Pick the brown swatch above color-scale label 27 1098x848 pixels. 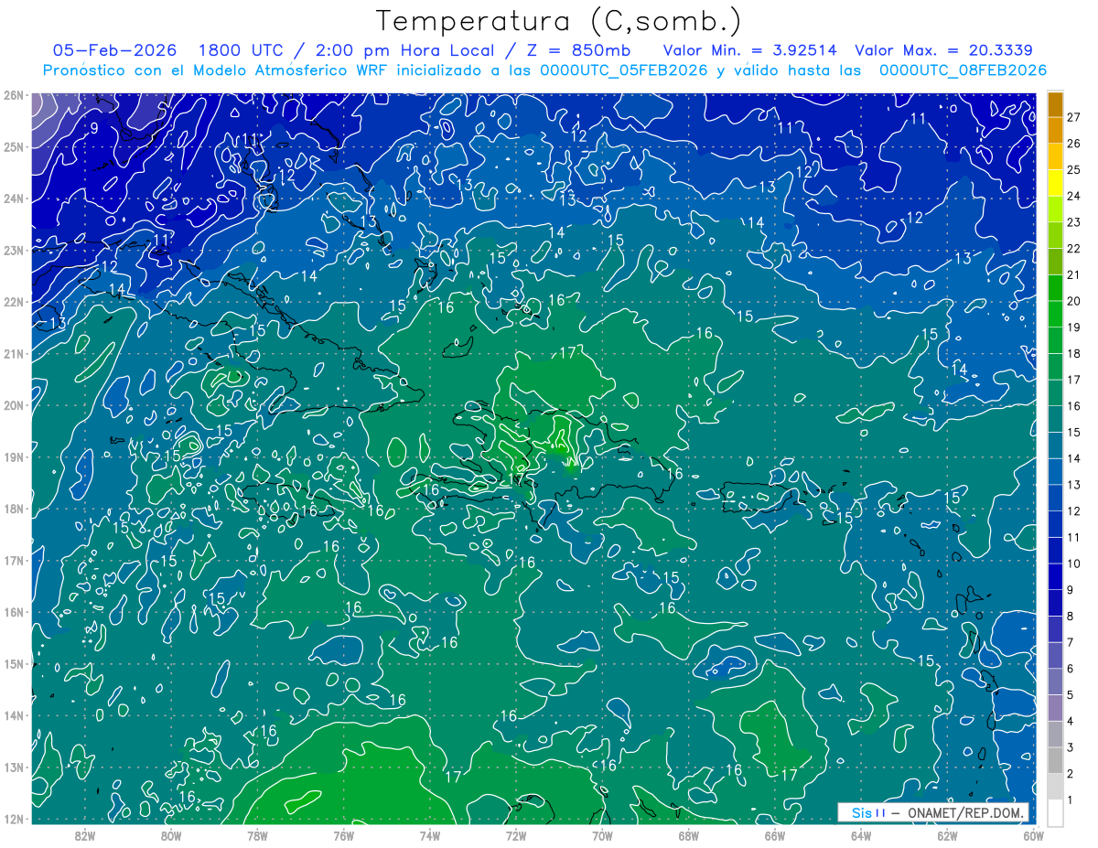tap(1056, 104)
